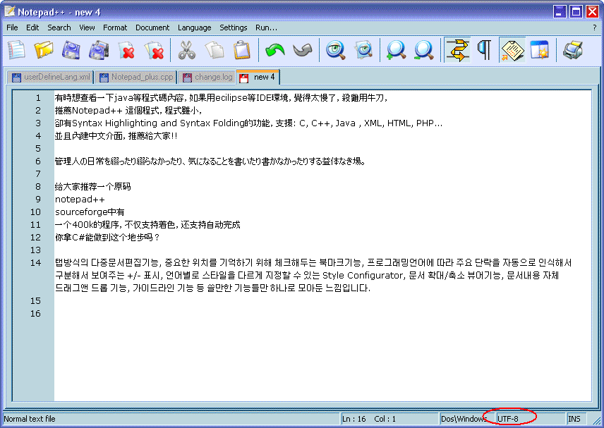Open the View menu
This screenshot has height=428, width=604.
87,27
